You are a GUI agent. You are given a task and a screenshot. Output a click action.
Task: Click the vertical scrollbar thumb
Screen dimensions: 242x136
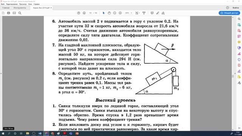(233, 76)
